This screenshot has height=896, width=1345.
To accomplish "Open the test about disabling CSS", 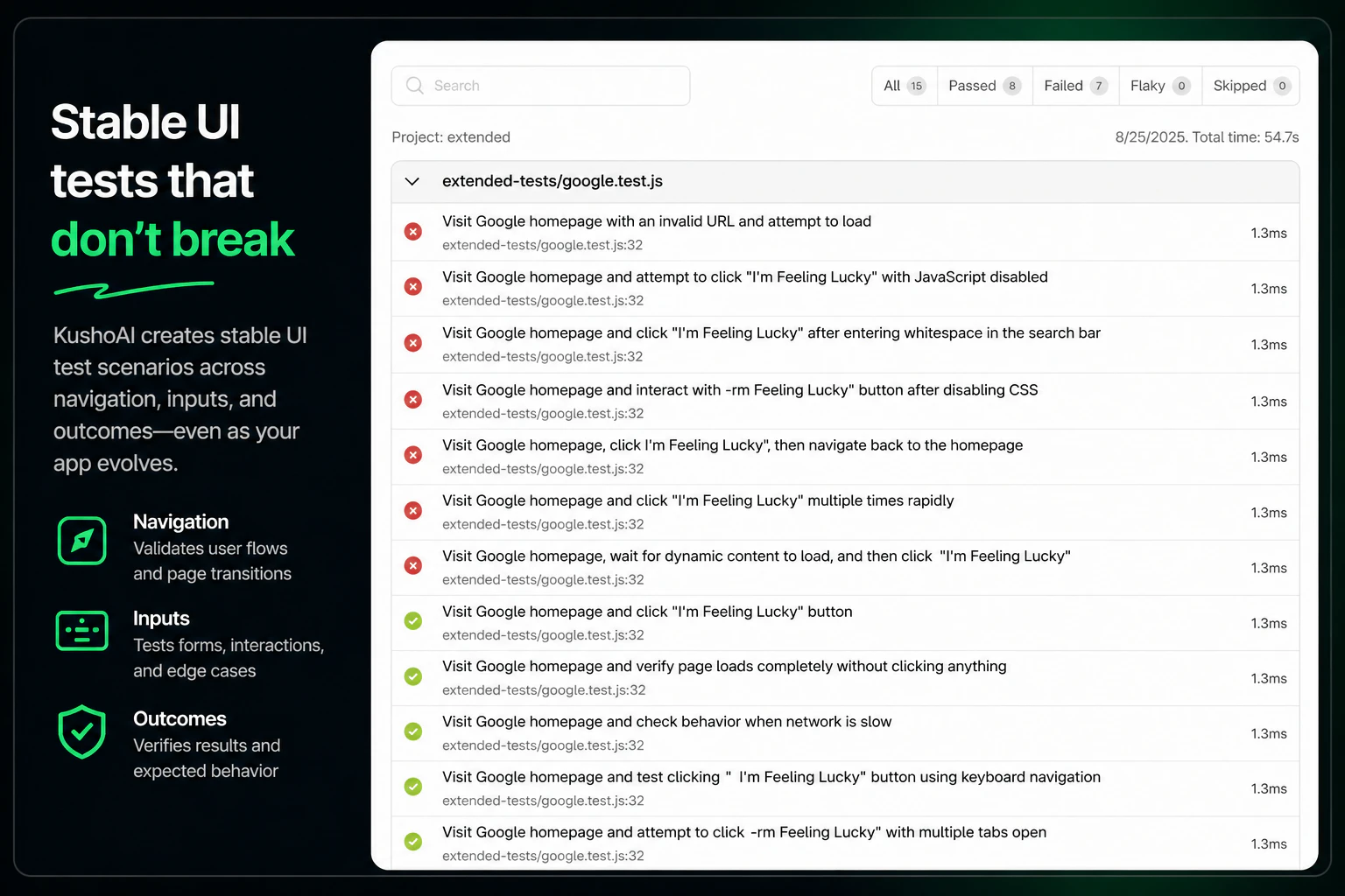I will [740, 389].
